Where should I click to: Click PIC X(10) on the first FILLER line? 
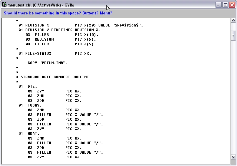coord(86,35)
